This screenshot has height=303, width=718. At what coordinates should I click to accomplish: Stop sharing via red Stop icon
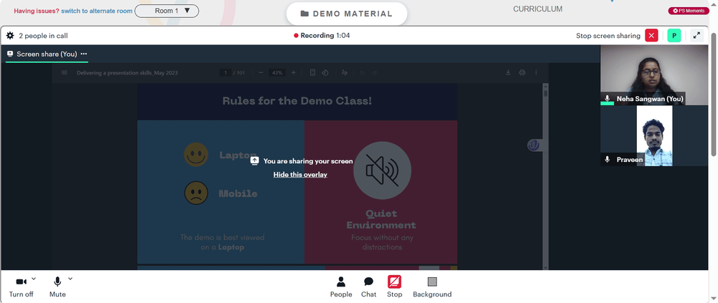tap(394, 287)
